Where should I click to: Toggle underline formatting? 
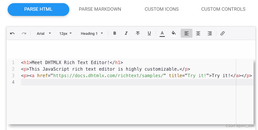pyautogui.click(x=149, y=33)
